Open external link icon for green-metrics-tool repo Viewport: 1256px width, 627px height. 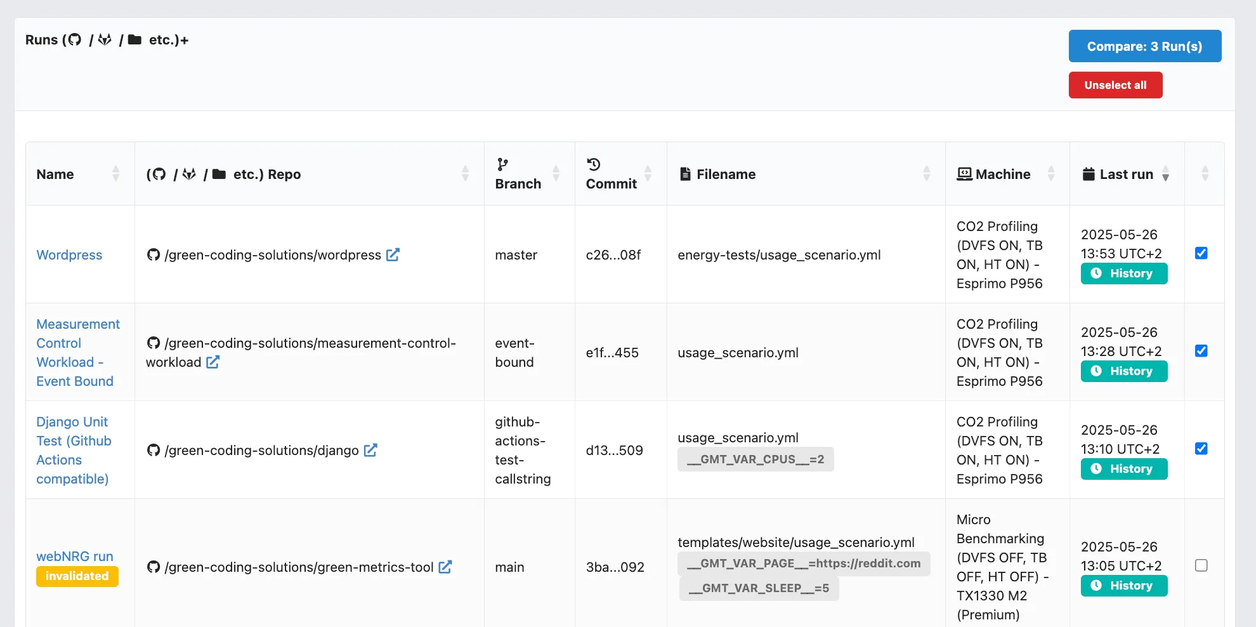[445, 567]
